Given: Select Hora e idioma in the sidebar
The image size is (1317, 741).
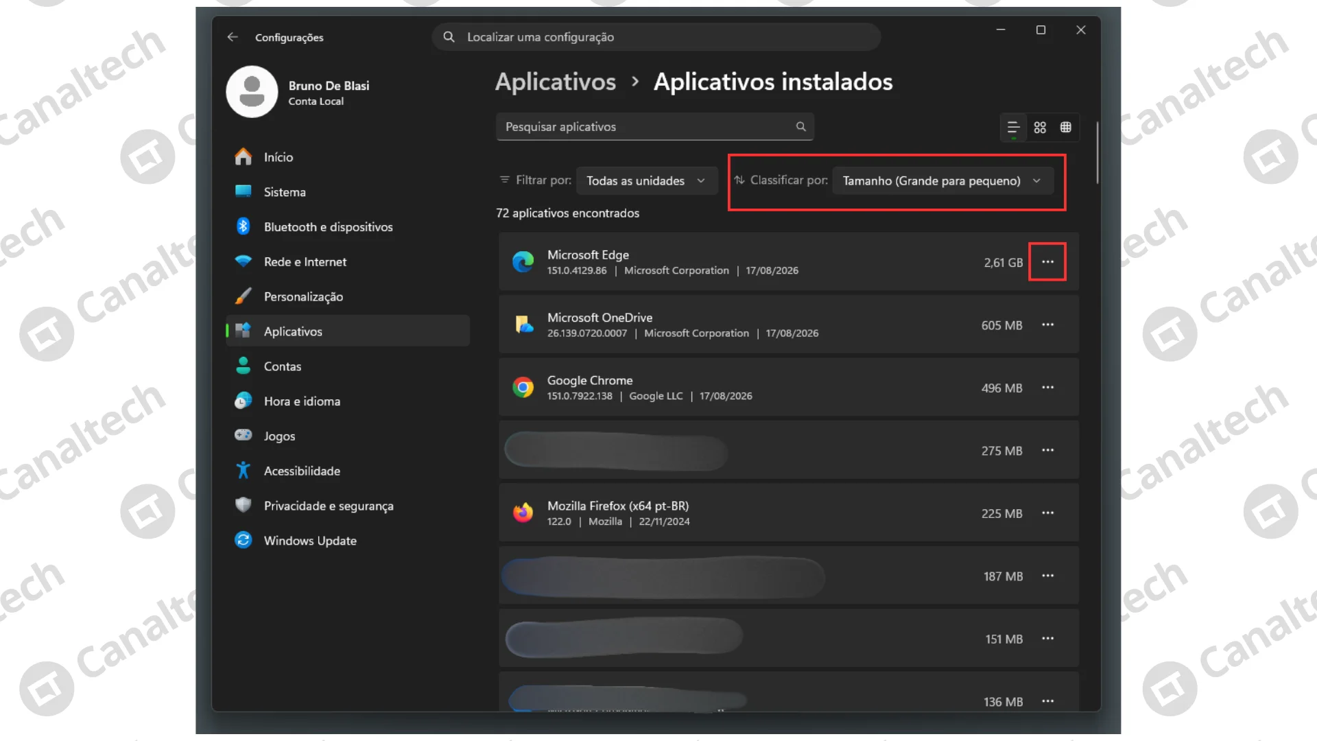Looking at the screenshot, I should click(348, 401).
